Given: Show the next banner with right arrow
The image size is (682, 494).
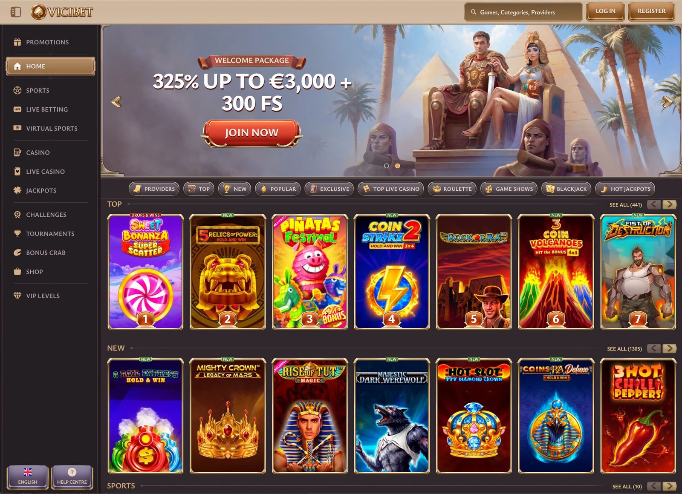Looking at the screenshot, I should click(x=667, y=102).
